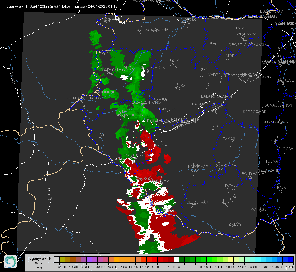Select the BONYHAD label

coord(251,174)
